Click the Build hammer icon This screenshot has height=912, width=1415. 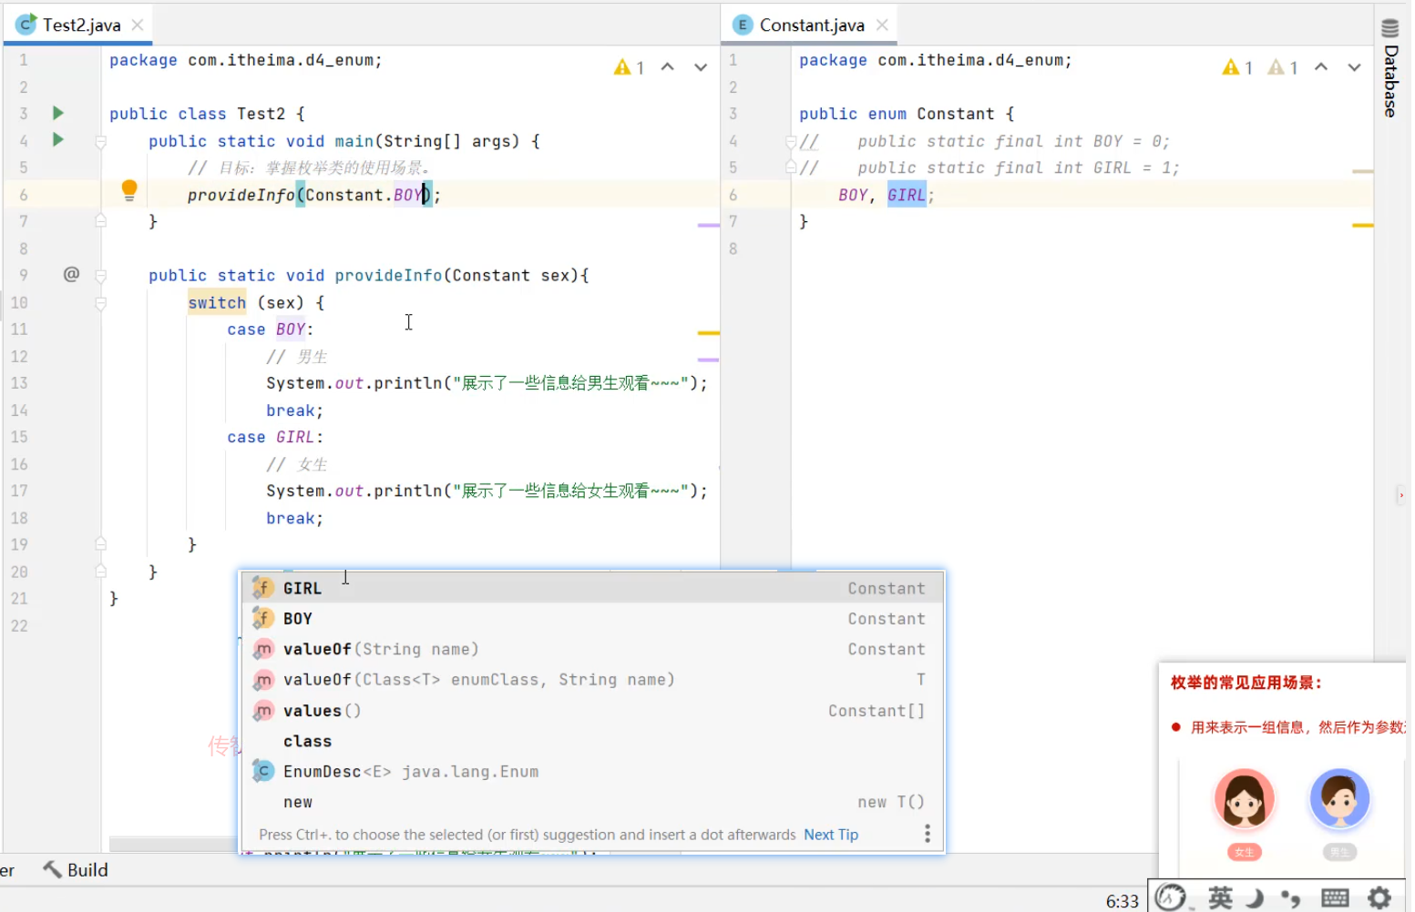click(53, 869)
